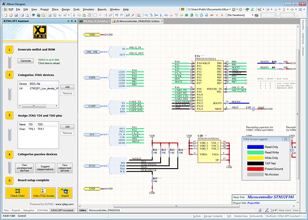Add a JTAG device with Add button

(x=67, y=87)
